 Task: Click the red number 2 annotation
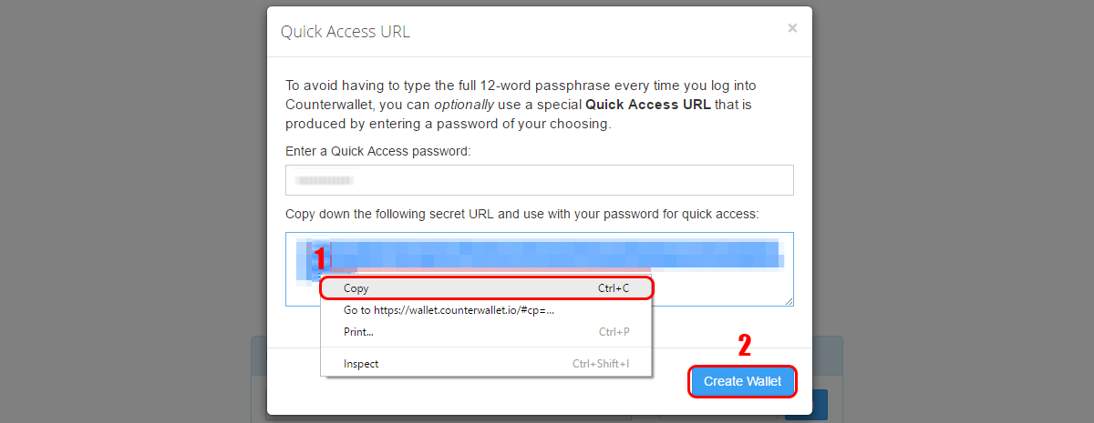(x=745, y=345)
